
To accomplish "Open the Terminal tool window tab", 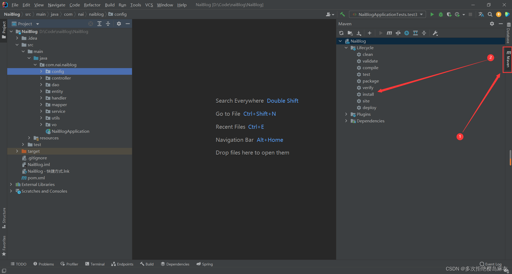I will coord(95,264).
